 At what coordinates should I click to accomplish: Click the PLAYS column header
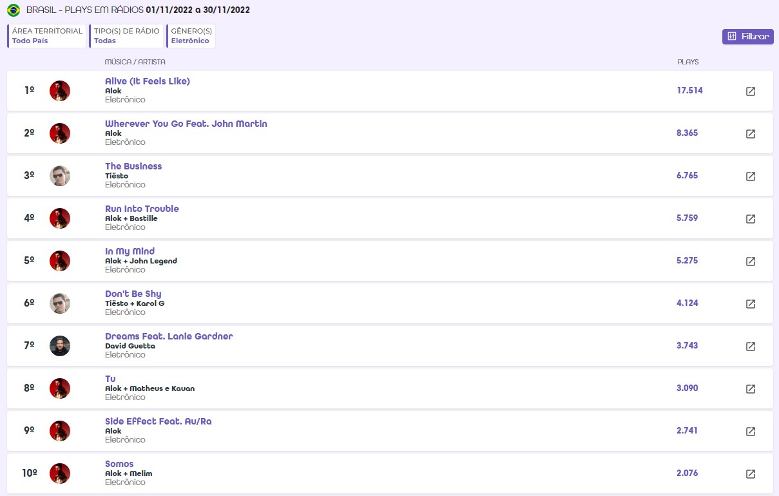(x=688, y=62)
